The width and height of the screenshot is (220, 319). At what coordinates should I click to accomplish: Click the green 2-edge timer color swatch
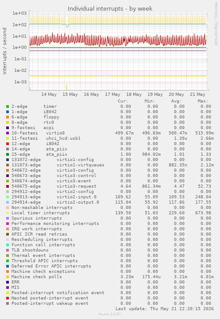tap(8, 106)
